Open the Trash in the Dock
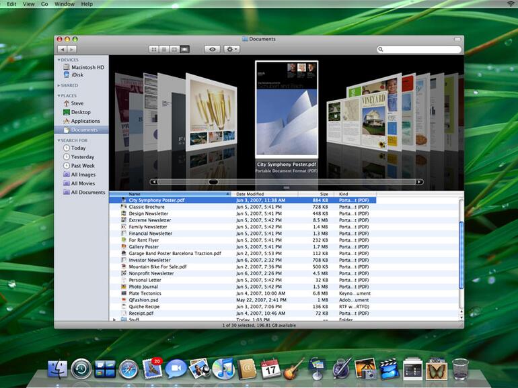Screen dimensions: 518x388 tap(460, 369)
